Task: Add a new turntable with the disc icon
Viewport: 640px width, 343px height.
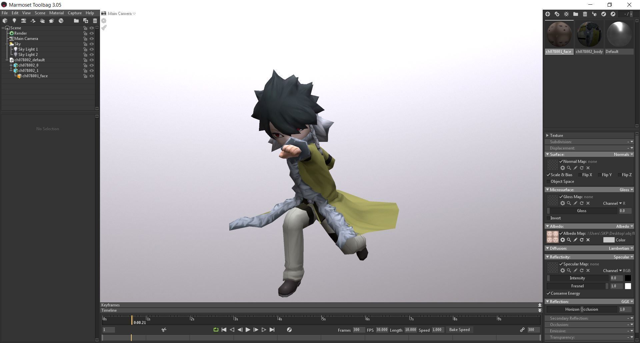Action: [61, 21]
